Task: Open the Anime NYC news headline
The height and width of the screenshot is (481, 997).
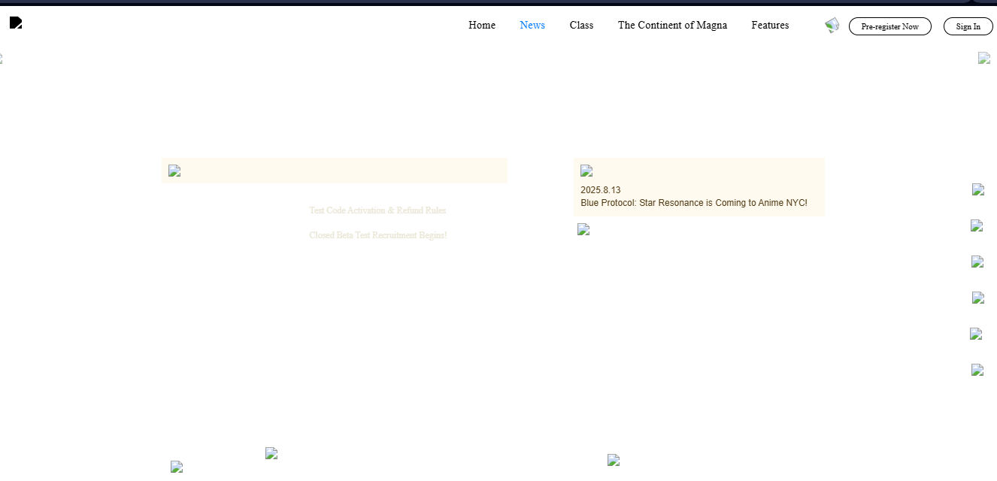Action: coord(694,203)
